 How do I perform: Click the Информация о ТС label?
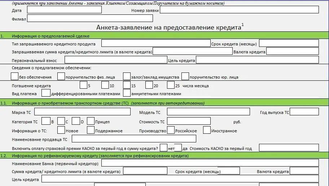point(29,131)
